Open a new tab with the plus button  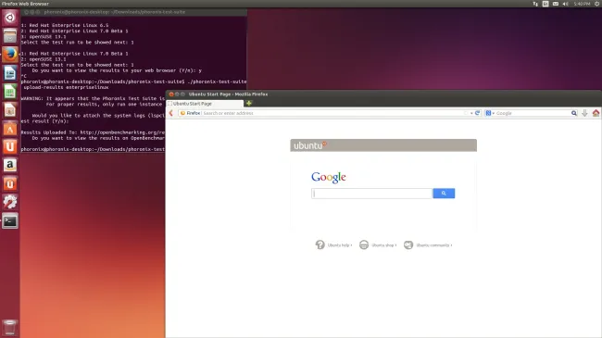(x=249, y=103)
